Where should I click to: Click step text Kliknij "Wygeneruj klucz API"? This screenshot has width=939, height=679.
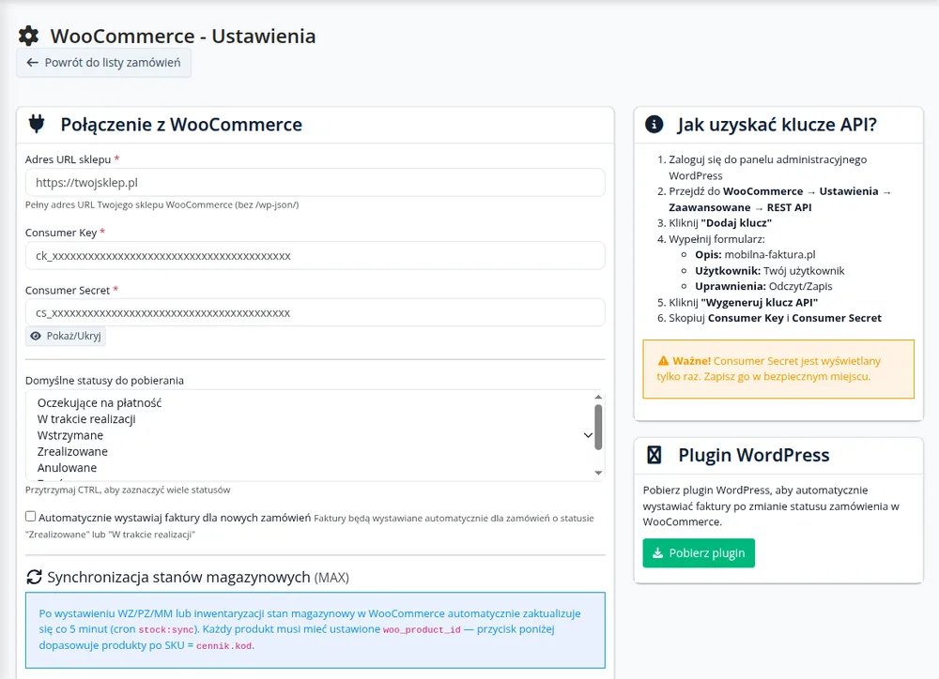coord(743,302)
